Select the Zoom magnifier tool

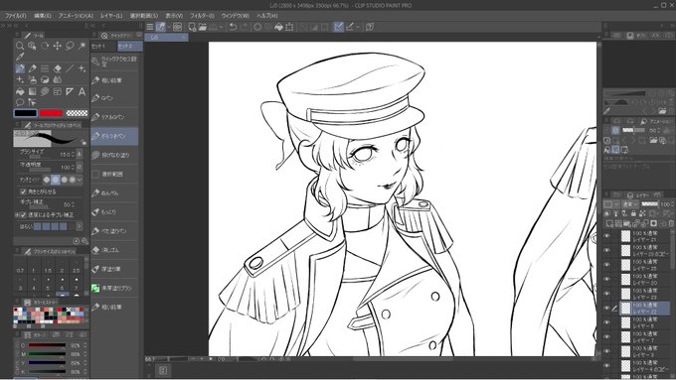click(20, 46)
